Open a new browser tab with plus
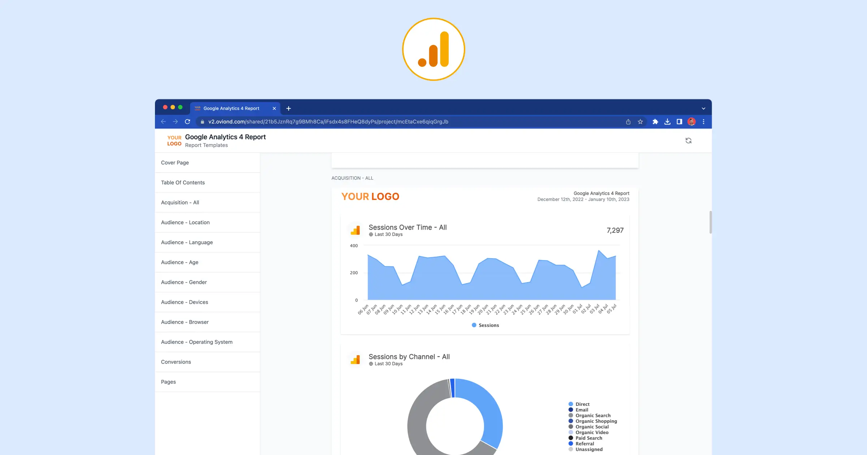 [289, 108]
